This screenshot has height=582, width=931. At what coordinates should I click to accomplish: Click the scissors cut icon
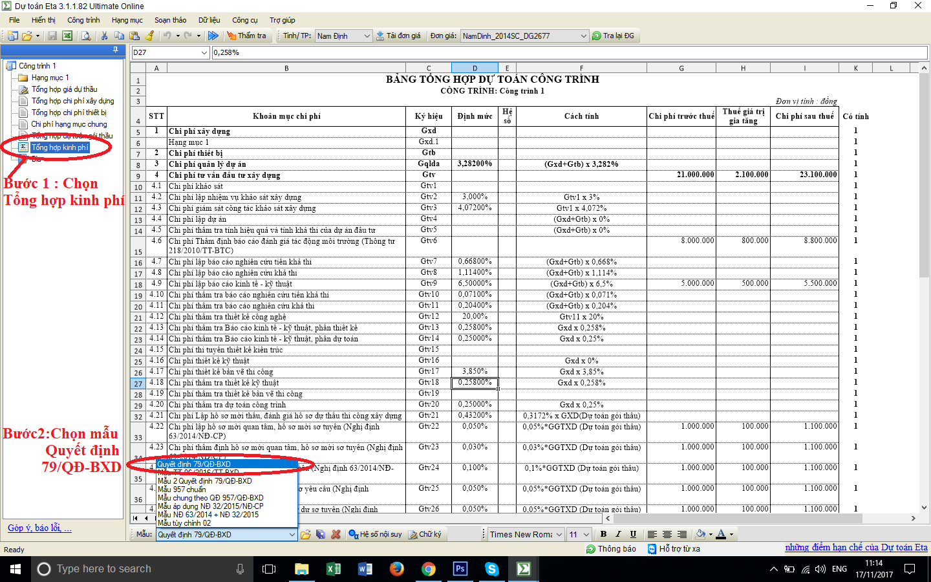click(104, 36)
